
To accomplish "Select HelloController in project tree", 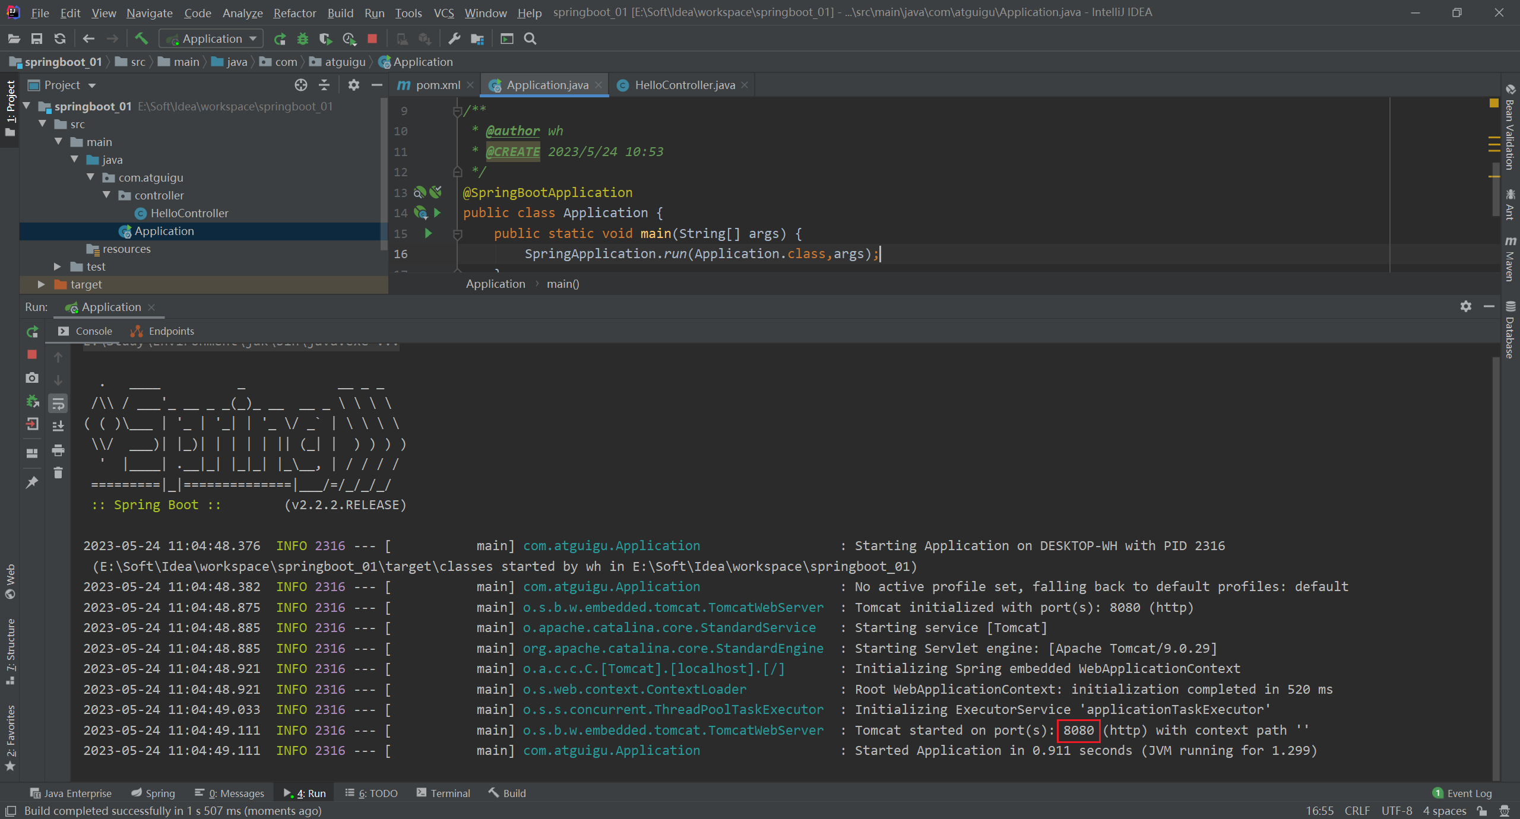I will click(189, 213).
